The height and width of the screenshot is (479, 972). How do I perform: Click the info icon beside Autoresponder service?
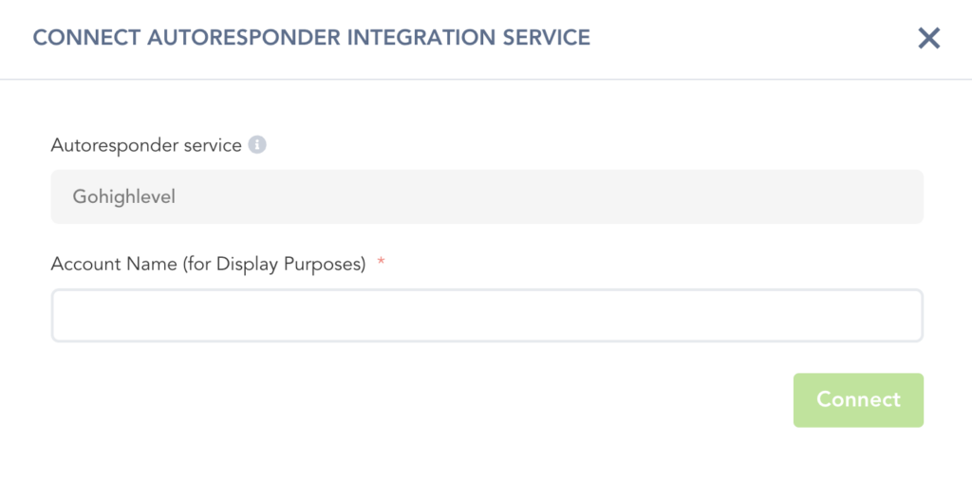[256, 145]
